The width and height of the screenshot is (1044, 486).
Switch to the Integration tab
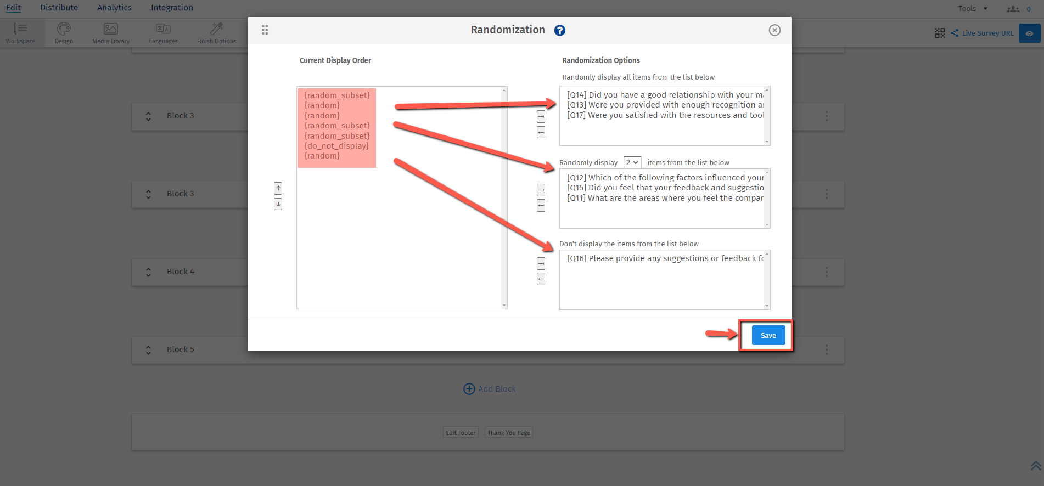(172, 8)
